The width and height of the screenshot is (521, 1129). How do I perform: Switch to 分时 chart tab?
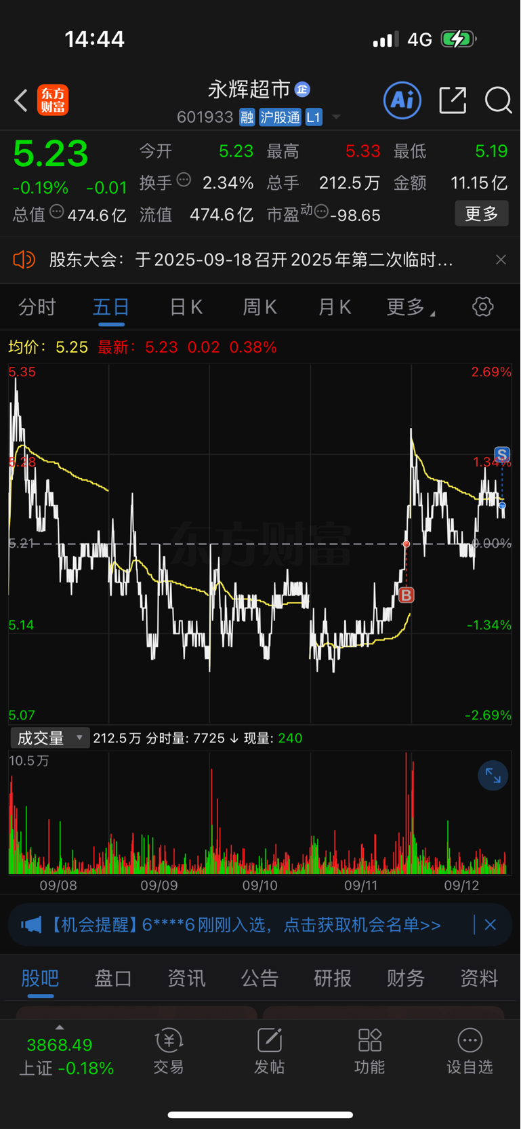point(37,307)
